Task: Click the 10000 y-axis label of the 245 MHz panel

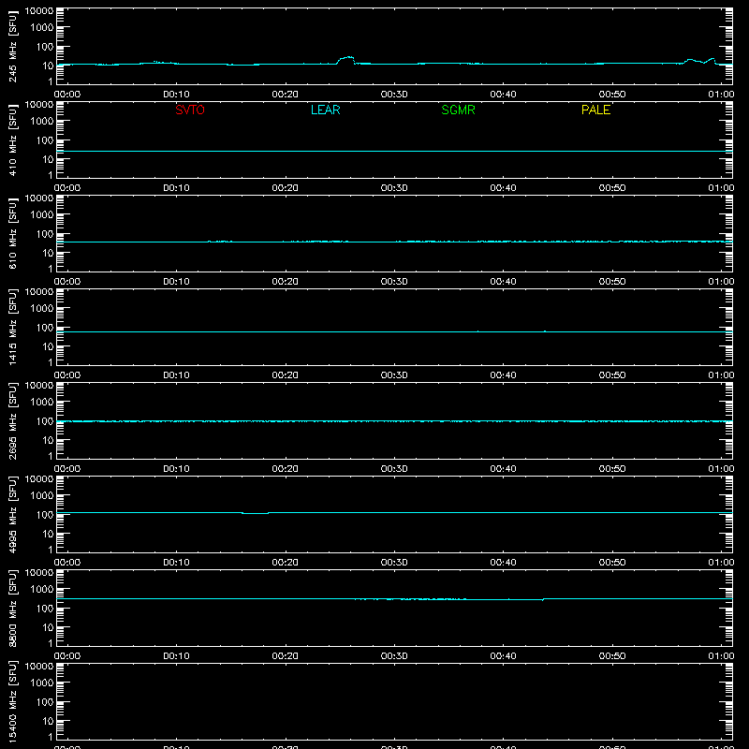Action: [x=39, y=11]
